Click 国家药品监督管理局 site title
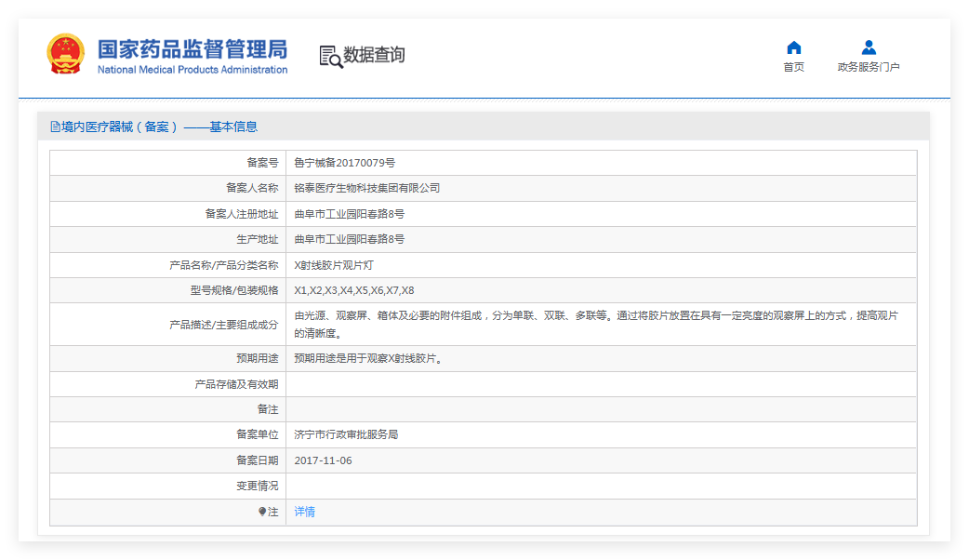Screen dimensions: 969x560 point(192,48)
